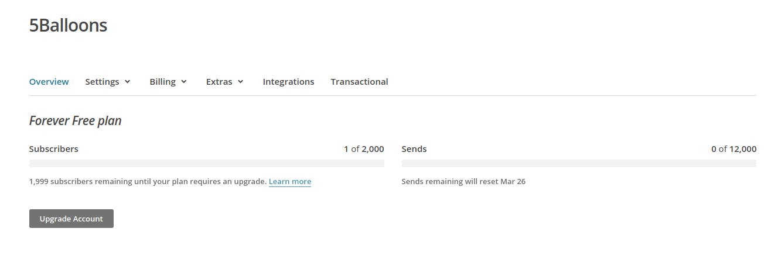
Task: Click the Sends label
Action: pyautogui.click(x=414, y=149)
